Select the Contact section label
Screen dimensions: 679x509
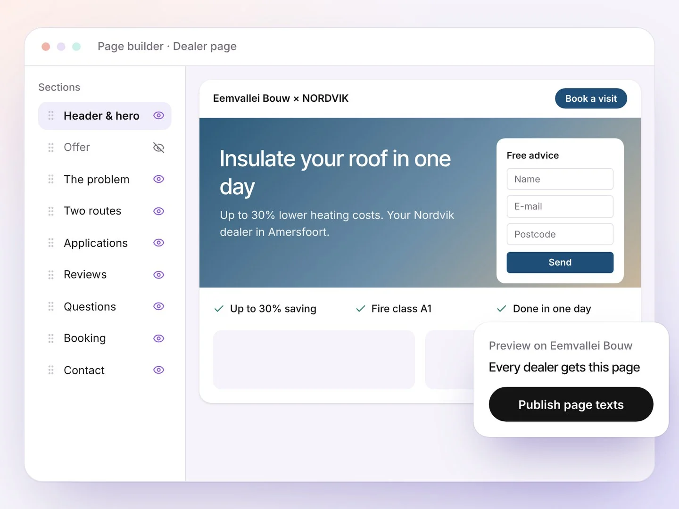pyautogui.click(x=84, y=370)
